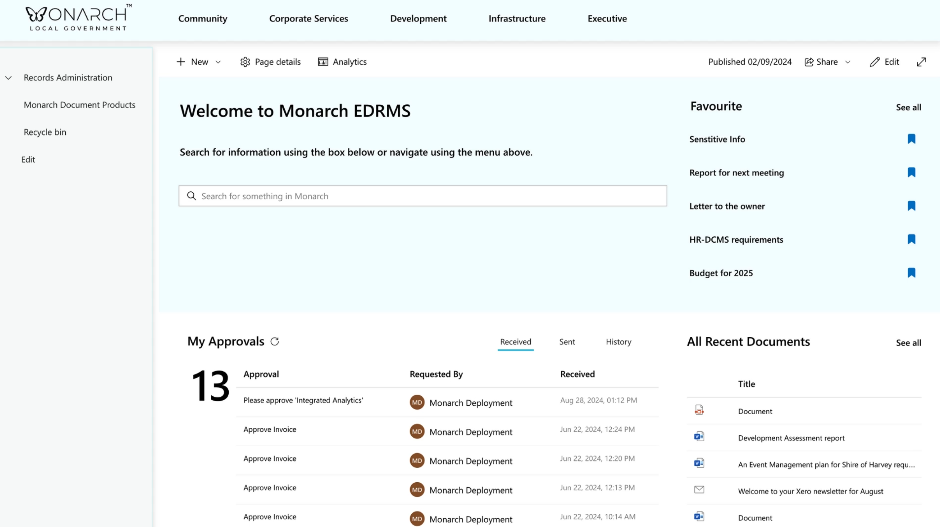Unbookmark Sensitive Info from Favourites
The image size is (940, 527).
[x=912, y=139]
